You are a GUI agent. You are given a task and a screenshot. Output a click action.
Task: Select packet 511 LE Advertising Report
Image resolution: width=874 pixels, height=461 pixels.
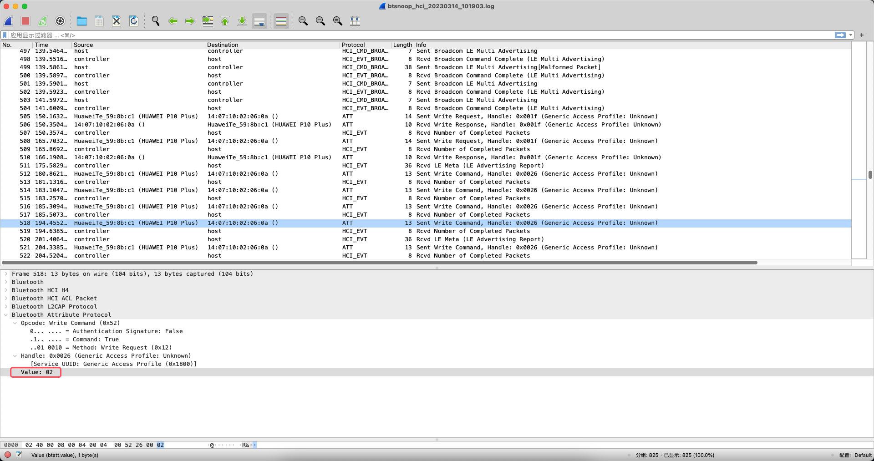click(426, 166)
